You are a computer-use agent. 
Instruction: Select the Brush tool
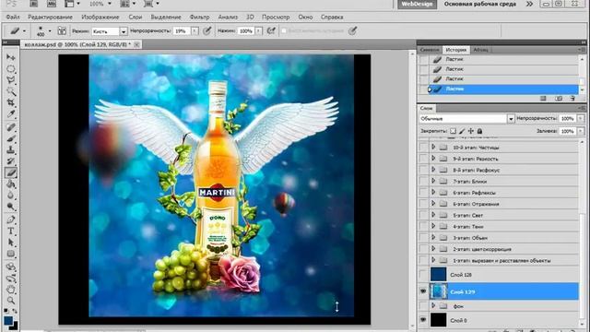point(10,139)
